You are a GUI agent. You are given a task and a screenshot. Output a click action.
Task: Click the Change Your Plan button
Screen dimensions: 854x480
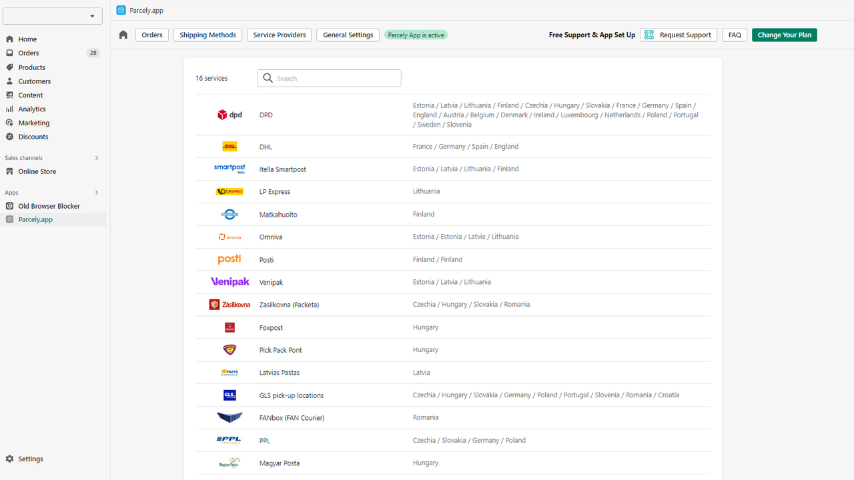785,35
